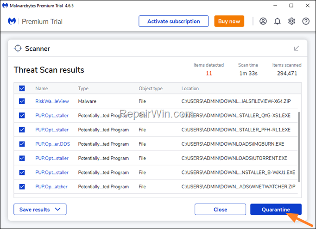
Task: Open PUP.Opt...staller link for STALLER_PFH-RL1.EXE
Action: pos(52,130)
